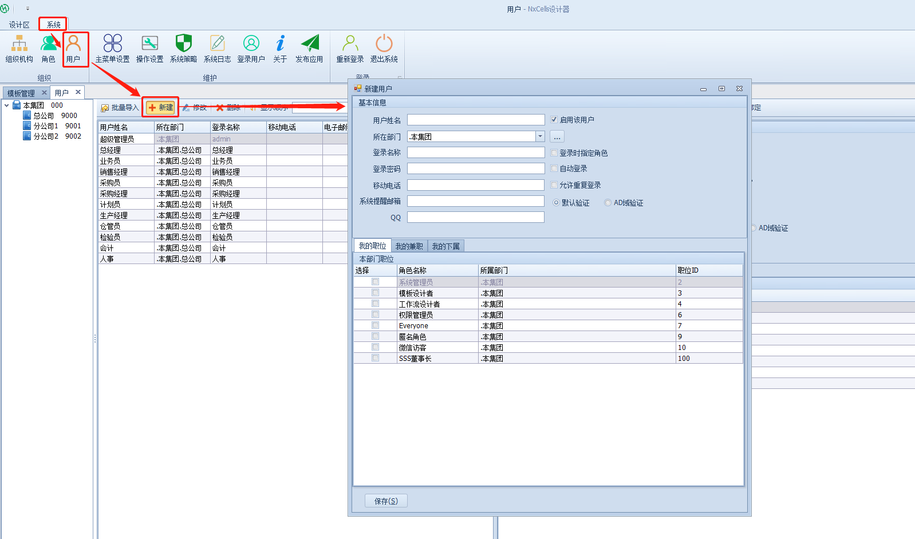Click the ellipsis button beside 所在部门
The width and height of the screenshot is (915, 539).
[557, 137]
